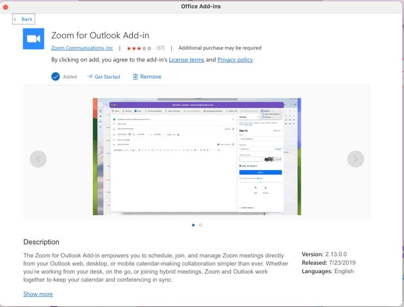Go back using the Back button

tap(23, 19)
